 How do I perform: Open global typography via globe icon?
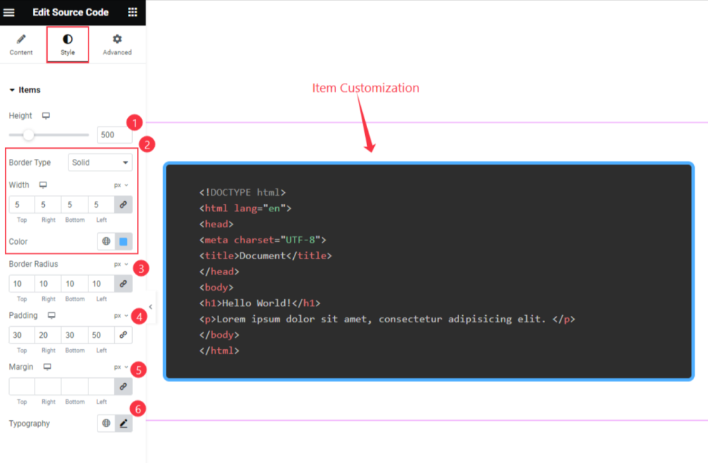tap(105, 423)
